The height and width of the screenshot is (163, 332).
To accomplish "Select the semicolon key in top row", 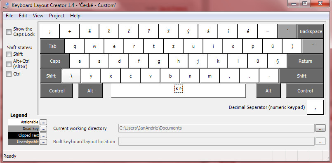I will point(50,31).
